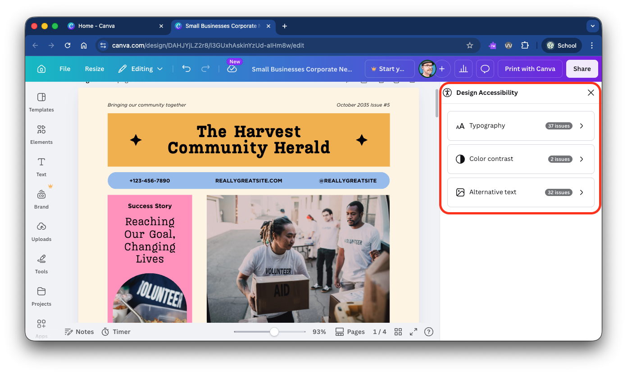Open the site information icon in address bar
Viewport: 627px width, 374px height.
tap(103, 45)
